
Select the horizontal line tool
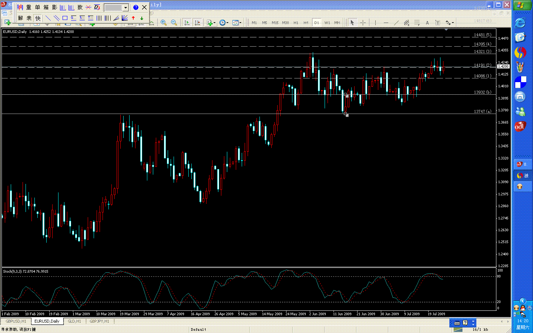click(x=386, y=23)
